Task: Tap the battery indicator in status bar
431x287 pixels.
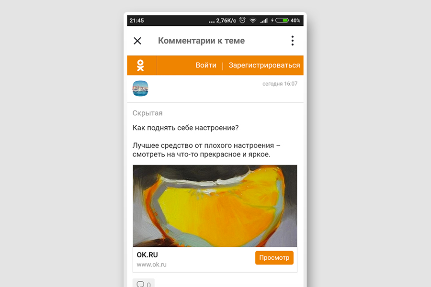Action: (x=282, y=20)
